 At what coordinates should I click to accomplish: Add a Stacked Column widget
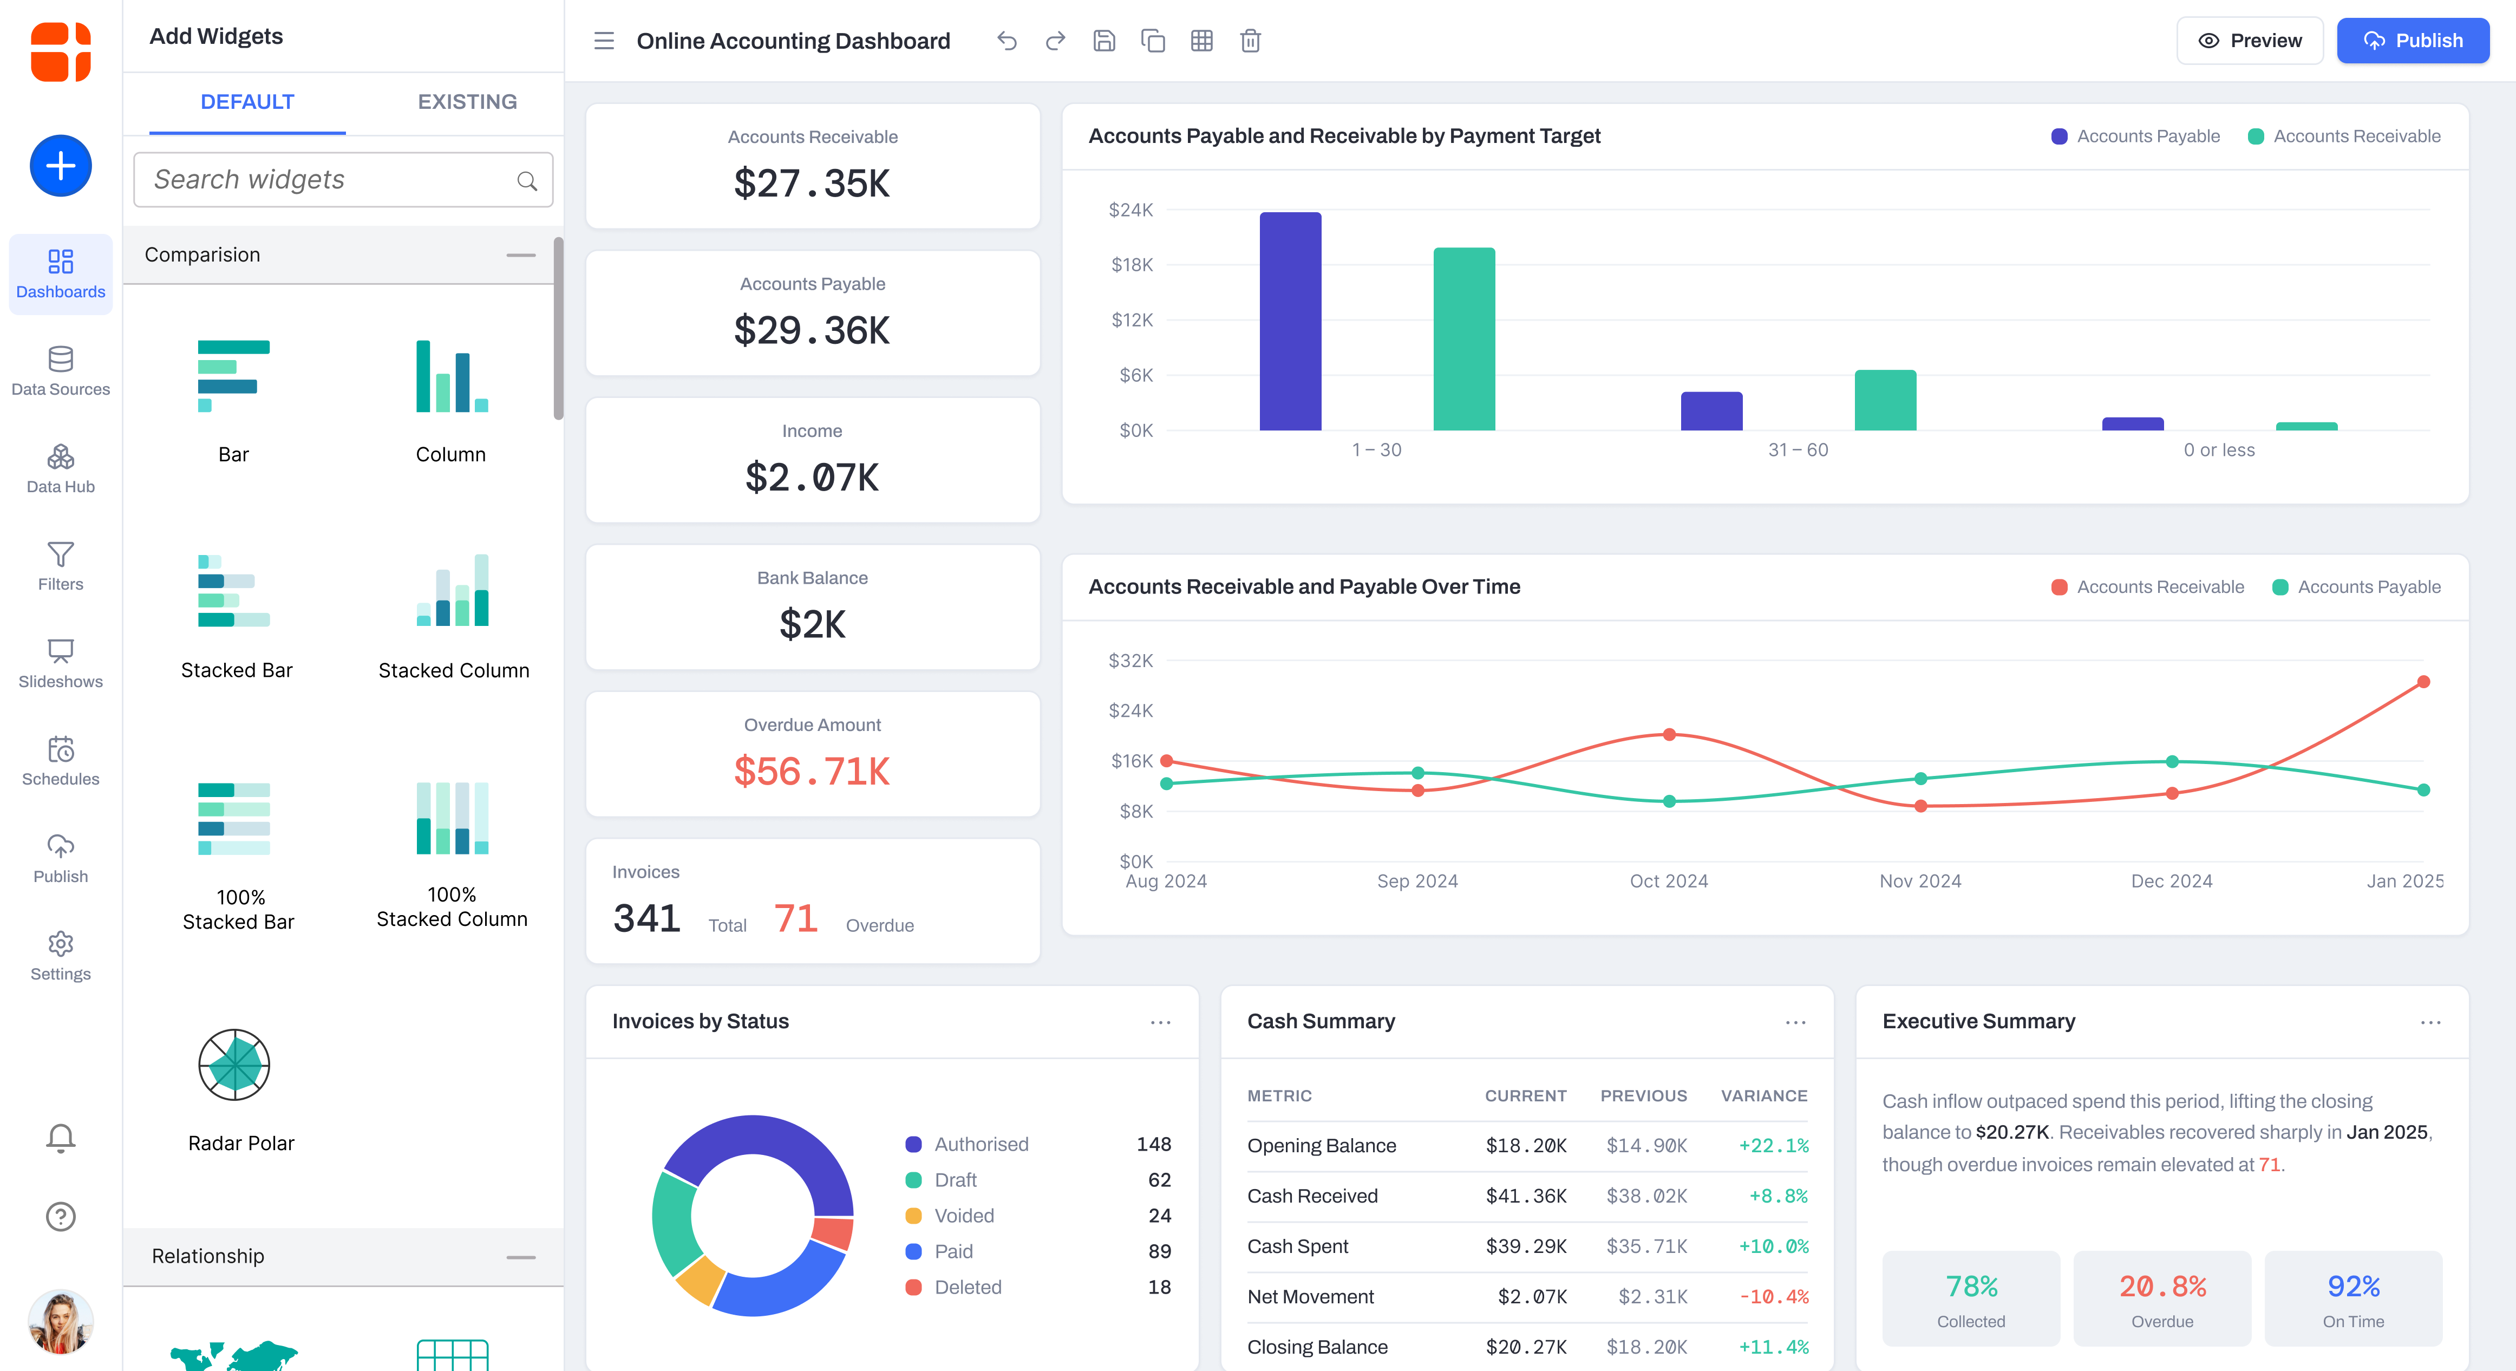(x=453, y=617)
